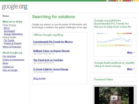Open The Final Inch on YouTube post
Image resolution: width=139 pixels, height=104 pixels.
48,60
